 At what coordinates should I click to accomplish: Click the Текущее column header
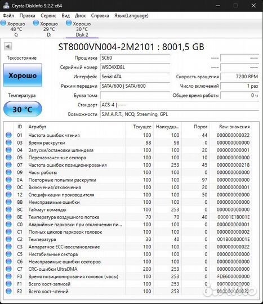tap(139, 127)
